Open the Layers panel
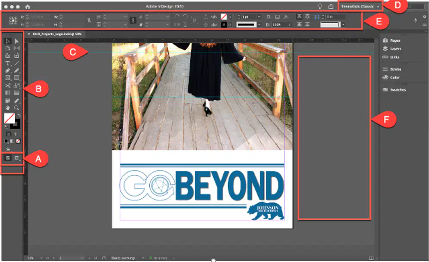The image size is (429, 262). (392, 49)
